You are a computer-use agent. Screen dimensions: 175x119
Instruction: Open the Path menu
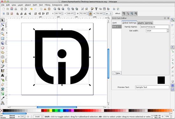(x=35, y=5)
